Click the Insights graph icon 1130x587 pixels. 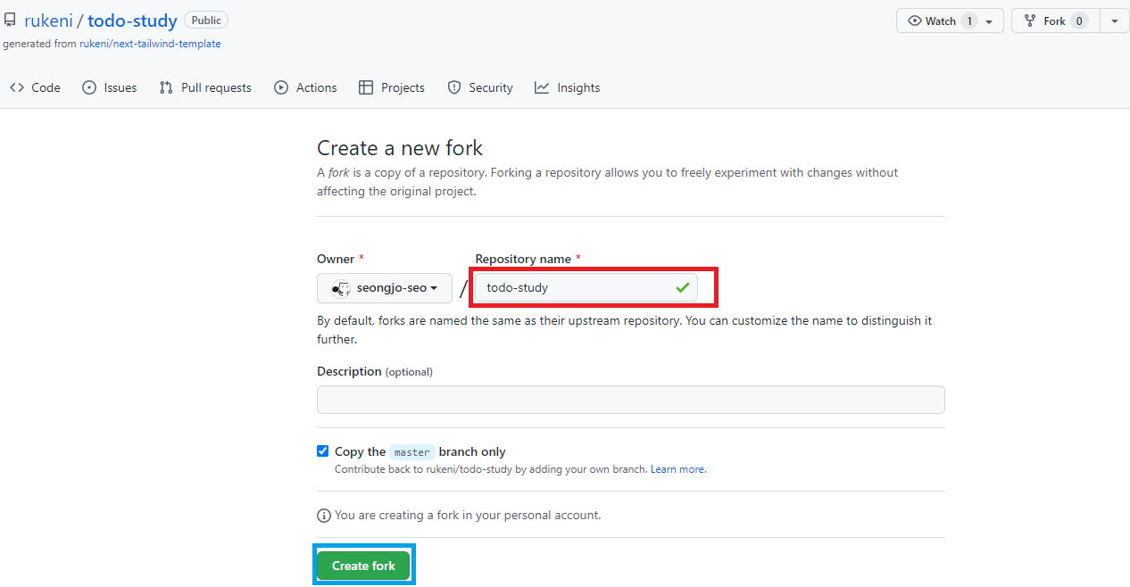(x=542, y=87)
